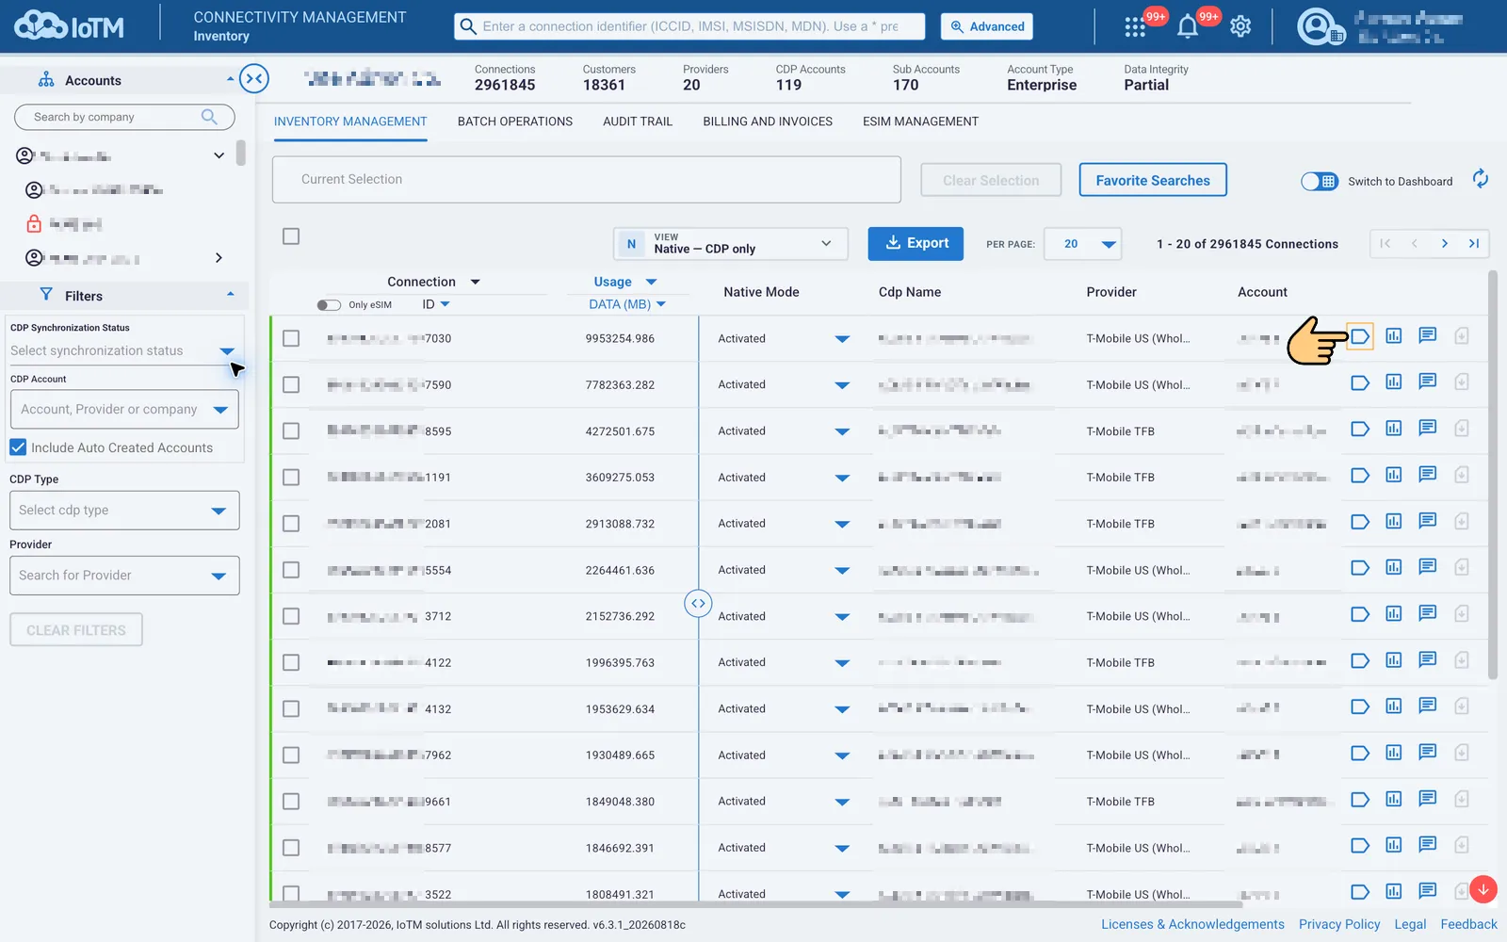Click the IoTM logo

point(69,25)
